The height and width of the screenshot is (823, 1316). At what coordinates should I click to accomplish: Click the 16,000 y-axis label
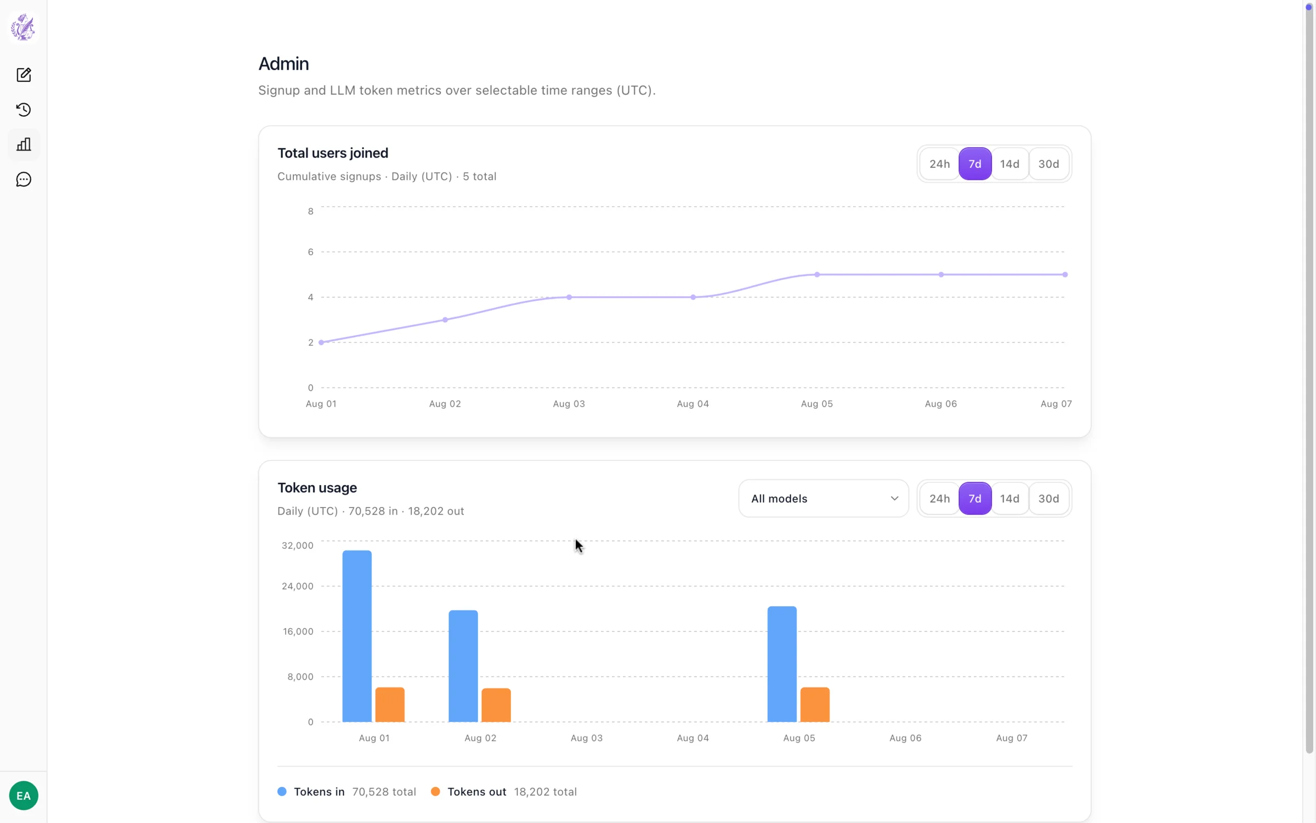tap(298, 632)
